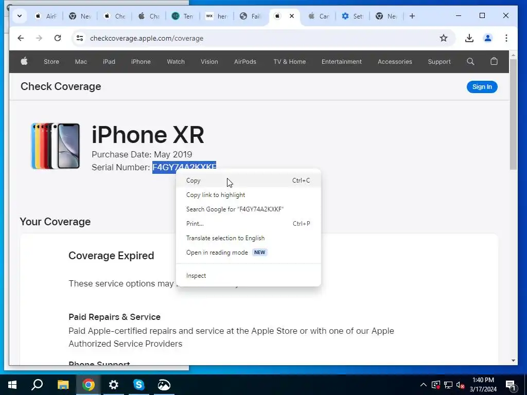Click Chrome icon in taskbar
Viewport: 527px width, 395px height.
pyautogui.click(x=89, y=385)
